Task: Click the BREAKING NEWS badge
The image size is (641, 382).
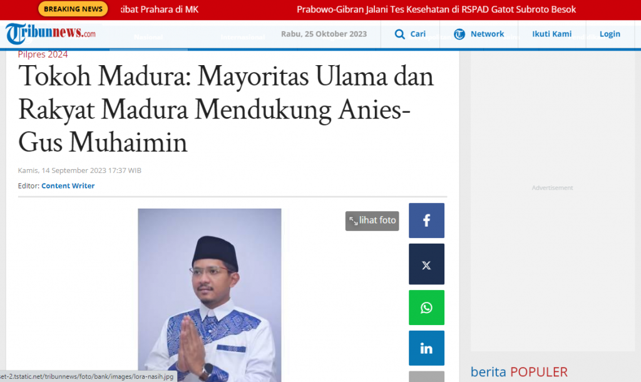Action: tap(73, 9)
